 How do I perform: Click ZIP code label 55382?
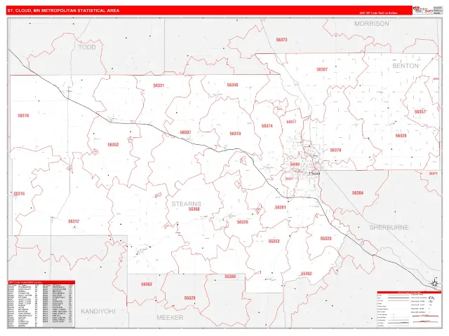click(306, 274)
